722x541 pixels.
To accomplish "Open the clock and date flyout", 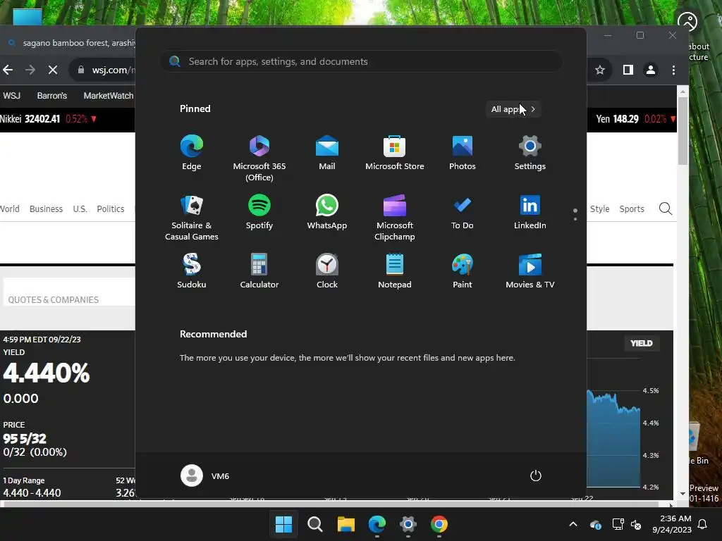I will [x=672, y=524].
